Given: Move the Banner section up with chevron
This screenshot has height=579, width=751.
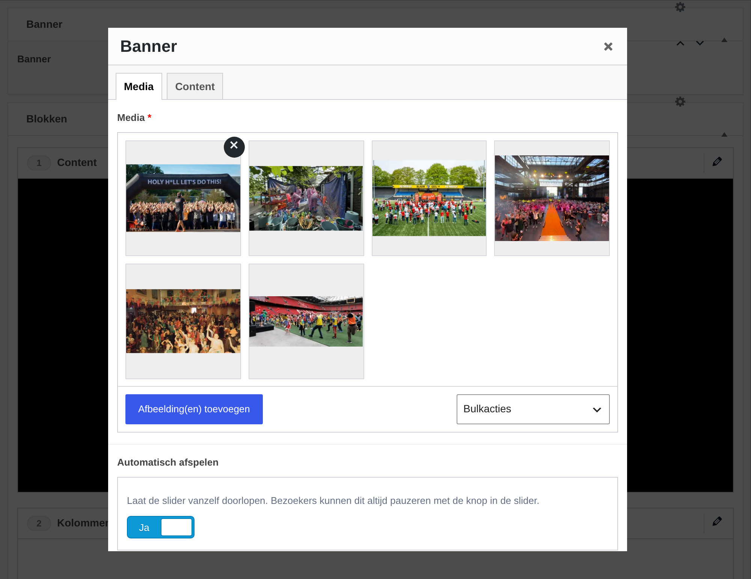Looking at the screenshot, I should [680, 44].
